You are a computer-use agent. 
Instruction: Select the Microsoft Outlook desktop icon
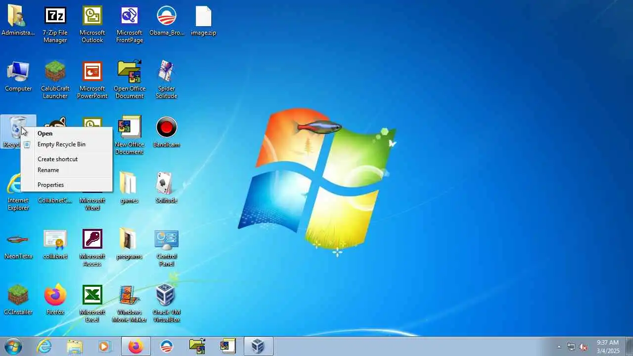[x=92, y=25]
